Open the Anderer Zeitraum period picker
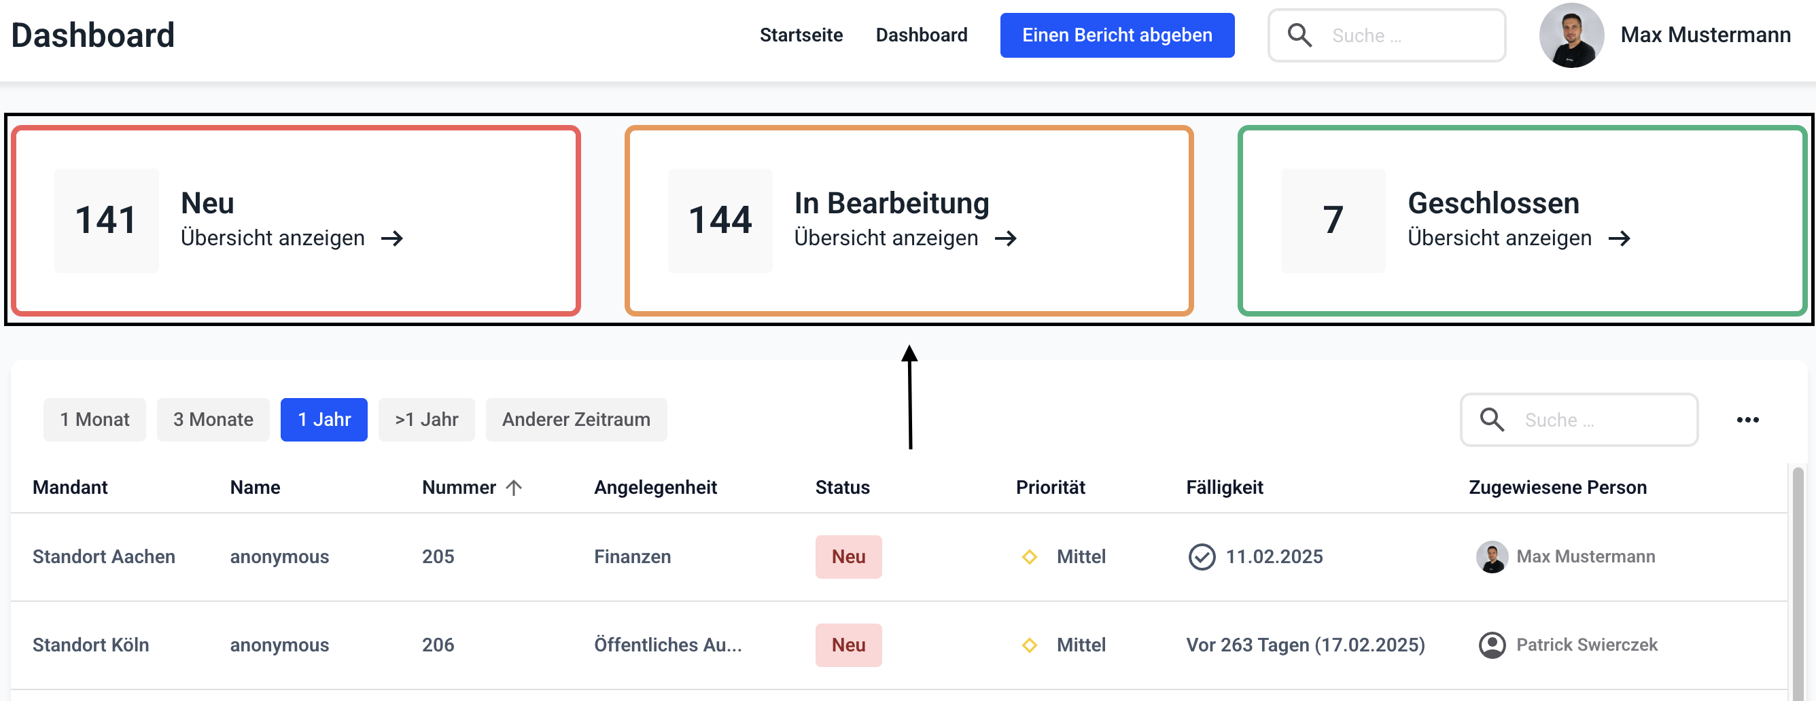Viewport: 1816px width, 701px height. 576,420
